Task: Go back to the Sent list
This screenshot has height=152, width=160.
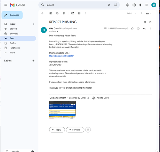Action: click(x=42, y=13)
